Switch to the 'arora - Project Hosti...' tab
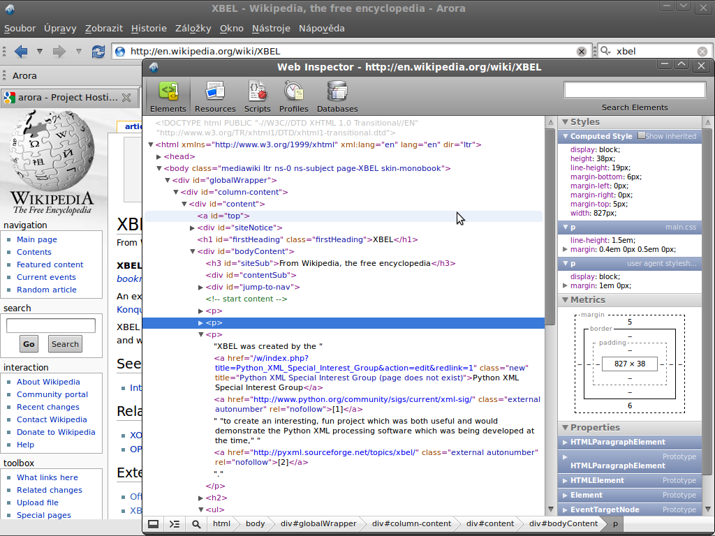Viewport: 715px width, 536px height. pos(68,98)
